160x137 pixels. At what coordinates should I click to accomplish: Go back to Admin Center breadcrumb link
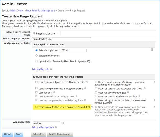(17, 10)
